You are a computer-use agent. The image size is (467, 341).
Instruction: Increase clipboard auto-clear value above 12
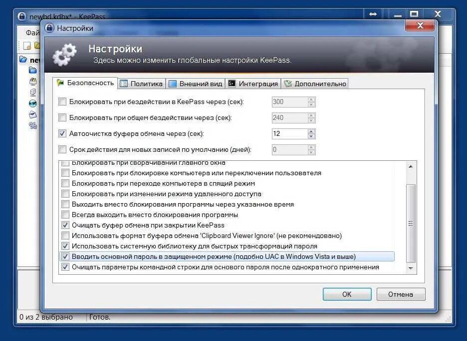[x=311, y=131]
